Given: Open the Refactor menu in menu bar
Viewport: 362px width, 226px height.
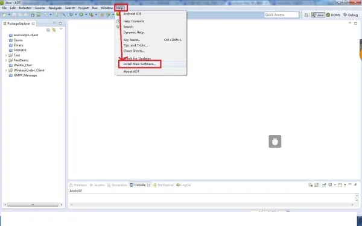Looking at the screenshot, I should click(25, 8).
